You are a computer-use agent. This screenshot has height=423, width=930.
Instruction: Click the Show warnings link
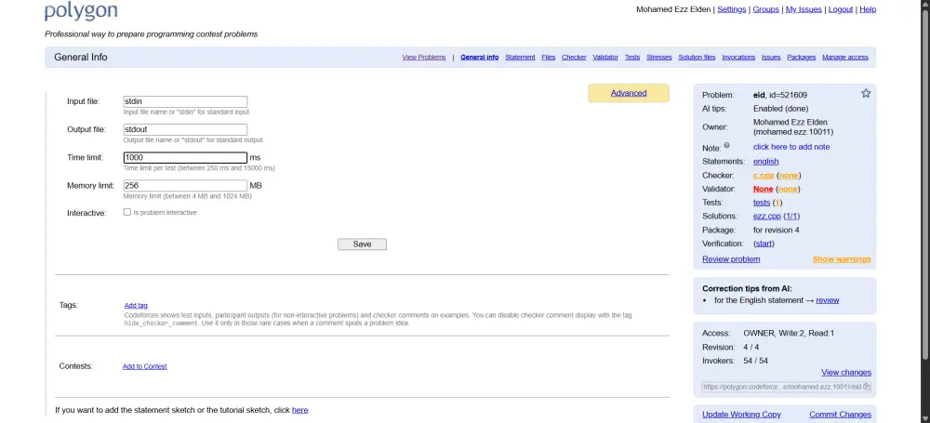(x=842, y=259)
